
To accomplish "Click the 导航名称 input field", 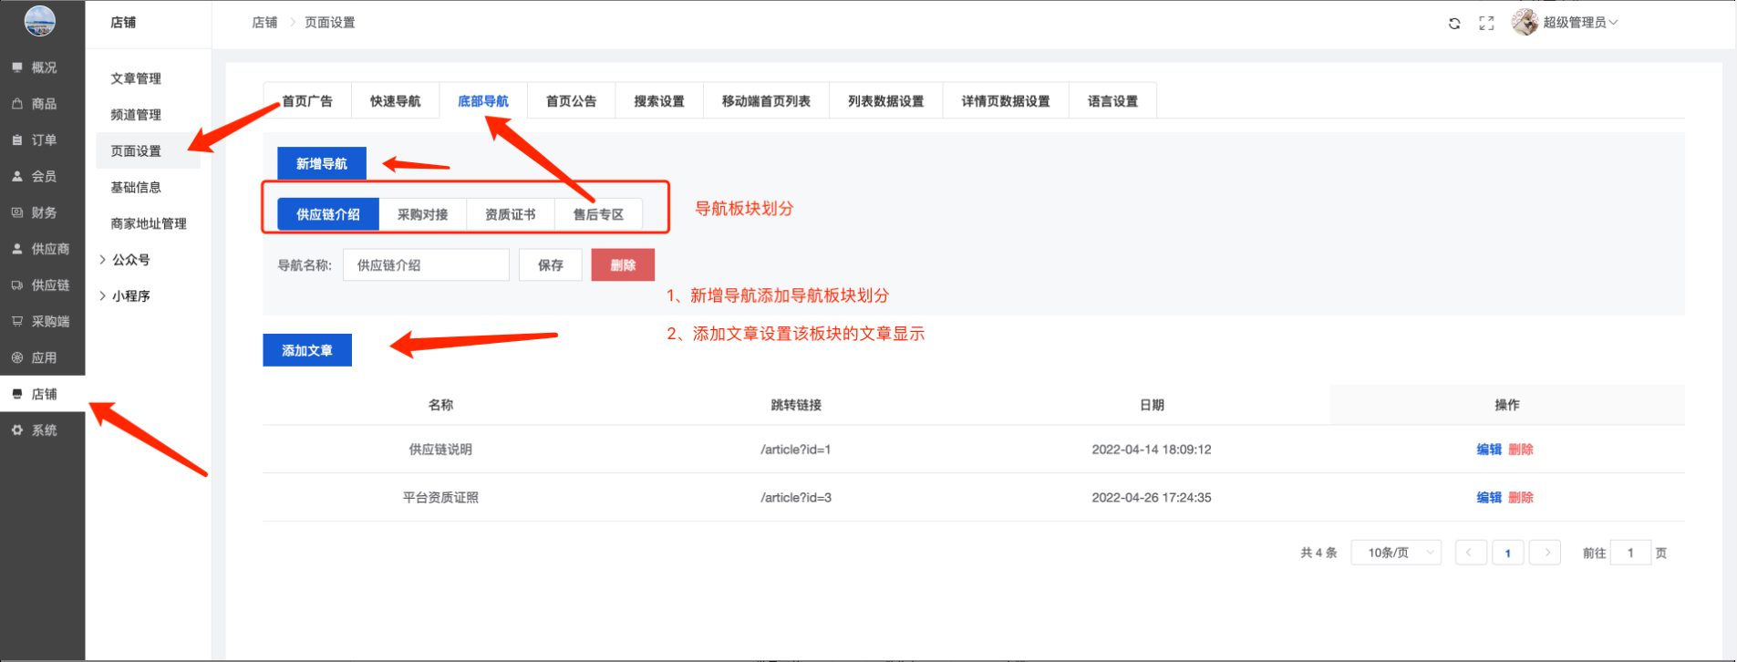I will tap(426, 265).
